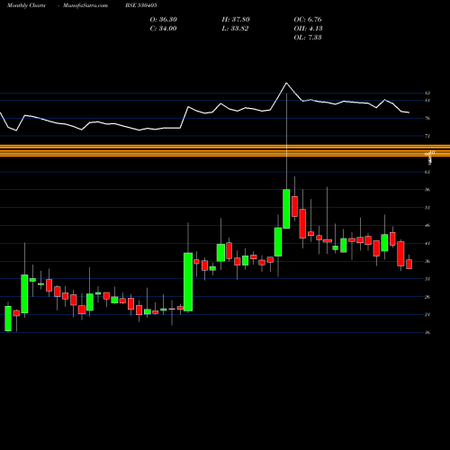Click the tallest green candle body near 56
Screen dimensions: 450x450
[x=286, y=209]
